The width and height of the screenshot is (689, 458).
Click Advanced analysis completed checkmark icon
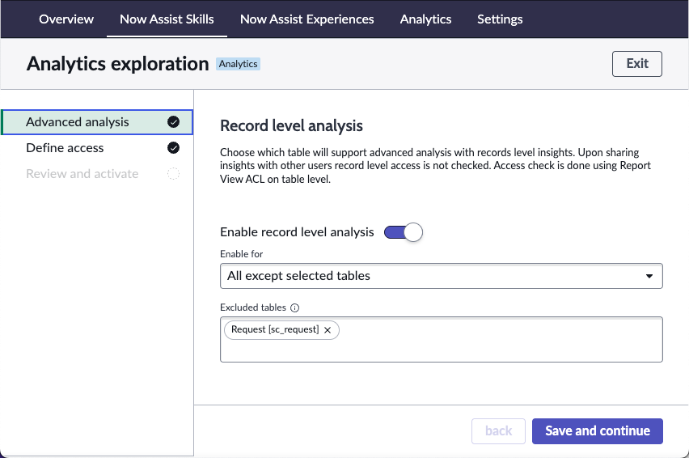coord(174,122)
